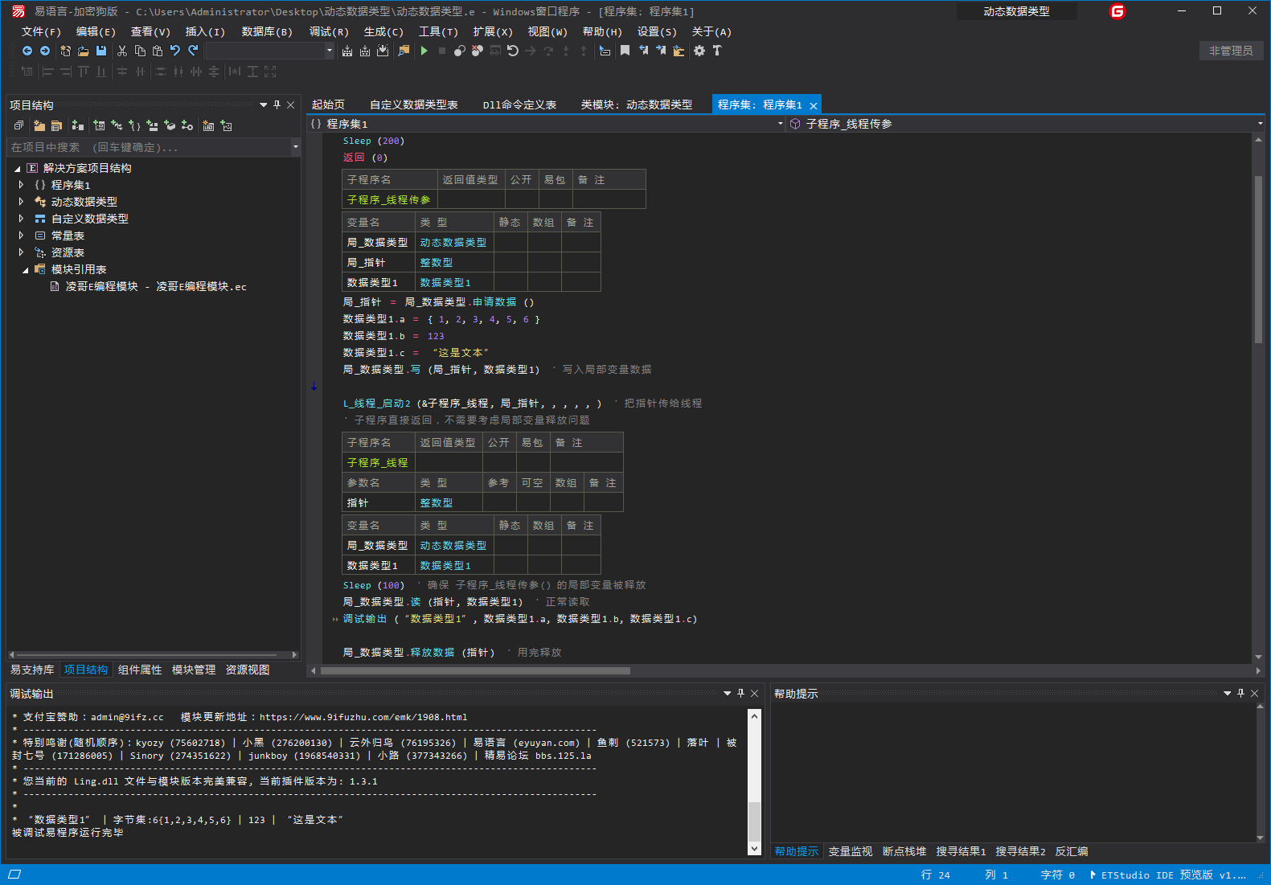
Task: Click the navigate forward arrow icon
Action: point(45,51)
